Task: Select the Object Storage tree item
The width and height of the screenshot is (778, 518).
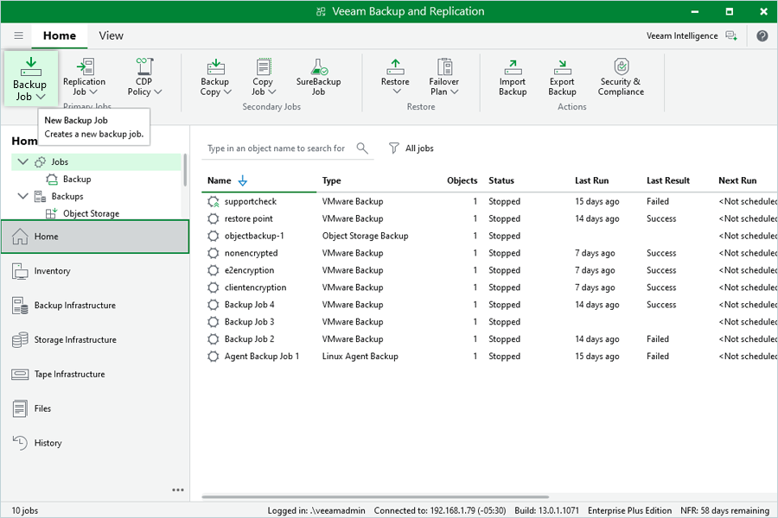Action: (x=91, y=213)
